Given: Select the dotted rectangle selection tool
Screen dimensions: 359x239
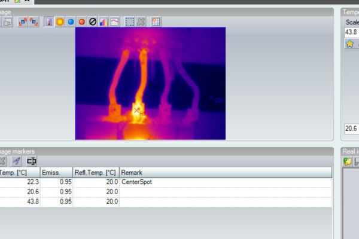Looking at the screenshot, I should coord(130,22).
